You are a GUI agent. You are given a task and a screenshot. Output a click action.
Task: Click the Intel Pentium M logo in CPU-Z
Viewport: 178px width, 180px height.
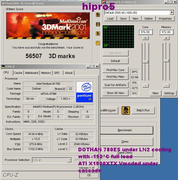tap(84, 92)
